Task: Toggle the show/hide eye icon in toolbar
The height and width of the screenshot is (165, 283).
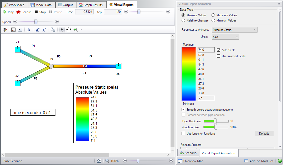Action: coord(5,30)
